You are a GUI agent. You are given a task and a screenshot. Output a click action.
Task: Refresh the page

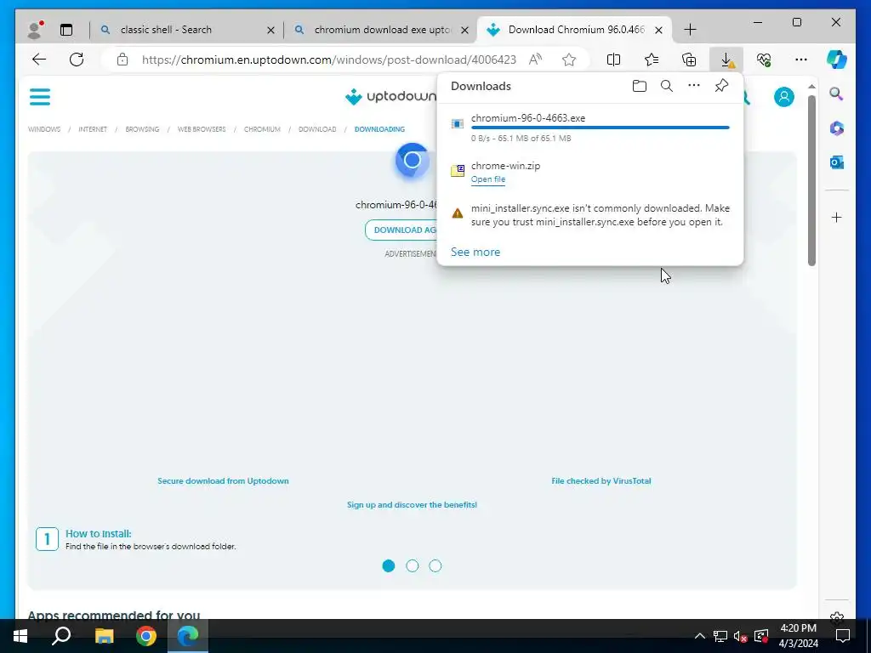(77, 60)
